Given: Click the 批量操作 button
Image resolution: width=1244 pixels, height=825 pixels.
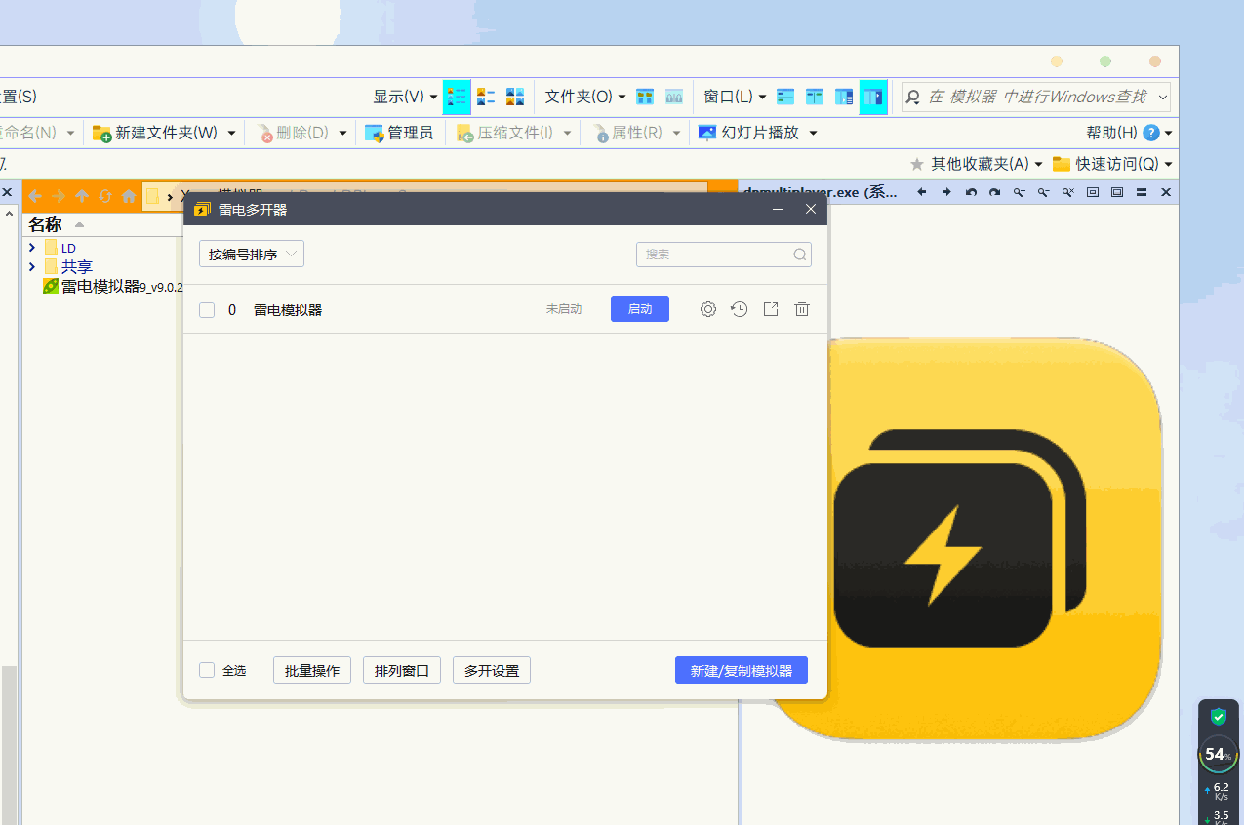Looking at the screenshot, I should point(312,671).
